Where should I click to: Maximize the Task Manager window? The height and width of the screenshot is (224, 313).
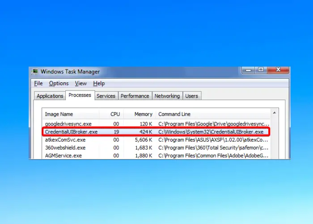(261, 70)
